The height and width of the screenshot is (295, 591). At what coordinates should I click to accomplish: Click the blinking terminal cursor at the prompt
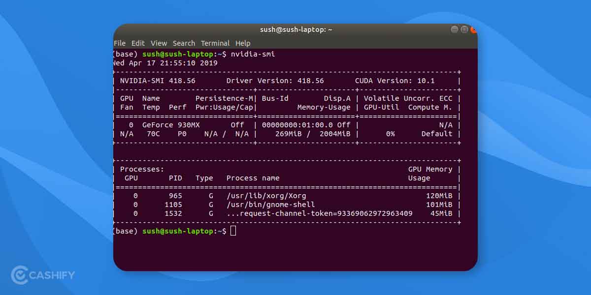pos(233,231)
